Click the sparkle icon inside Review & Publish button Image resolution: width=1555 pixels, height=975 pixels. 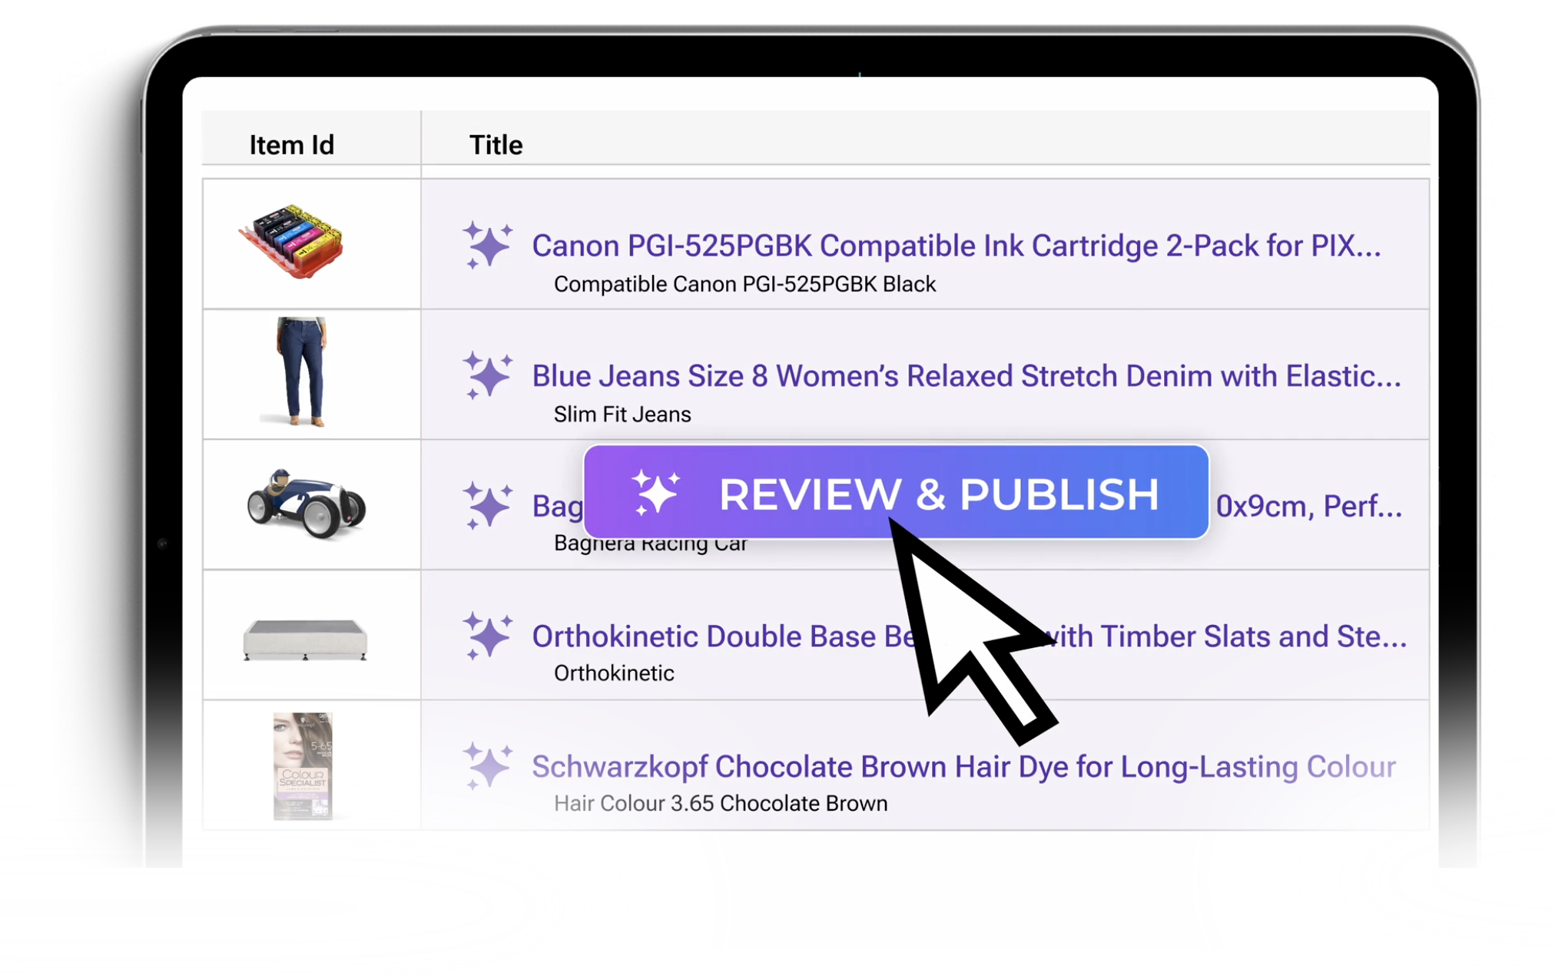tap(655, 492)
